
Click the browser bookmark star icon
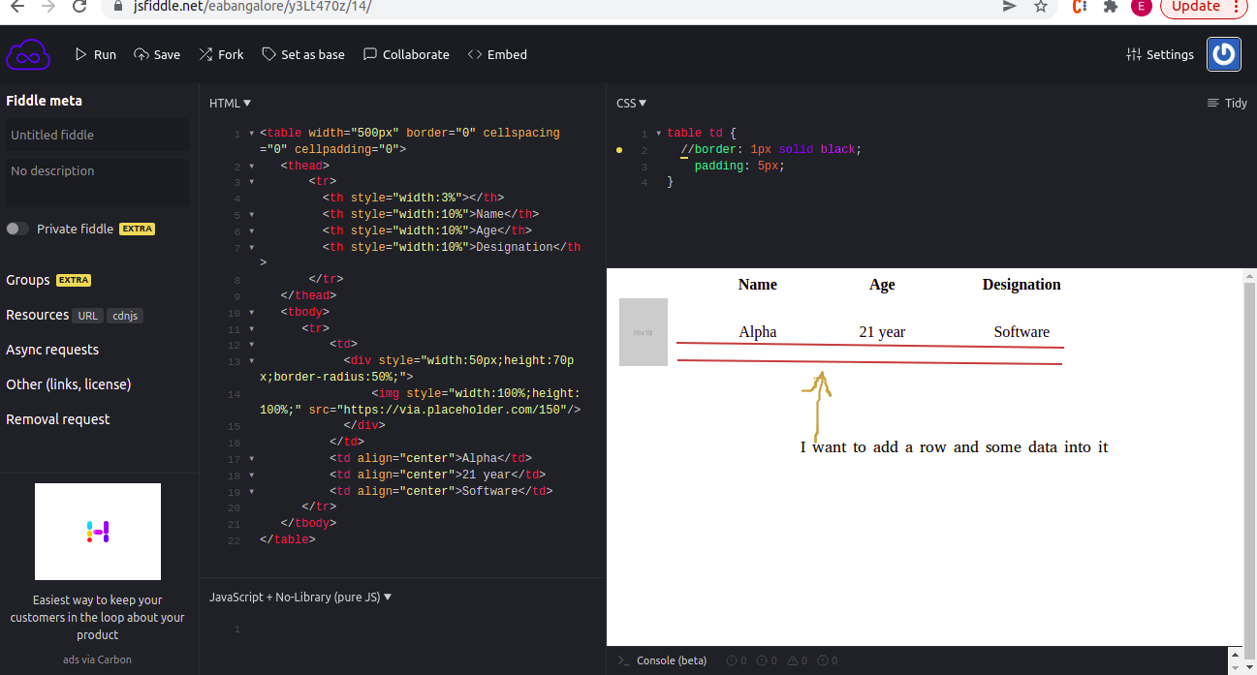(1041, 6)
